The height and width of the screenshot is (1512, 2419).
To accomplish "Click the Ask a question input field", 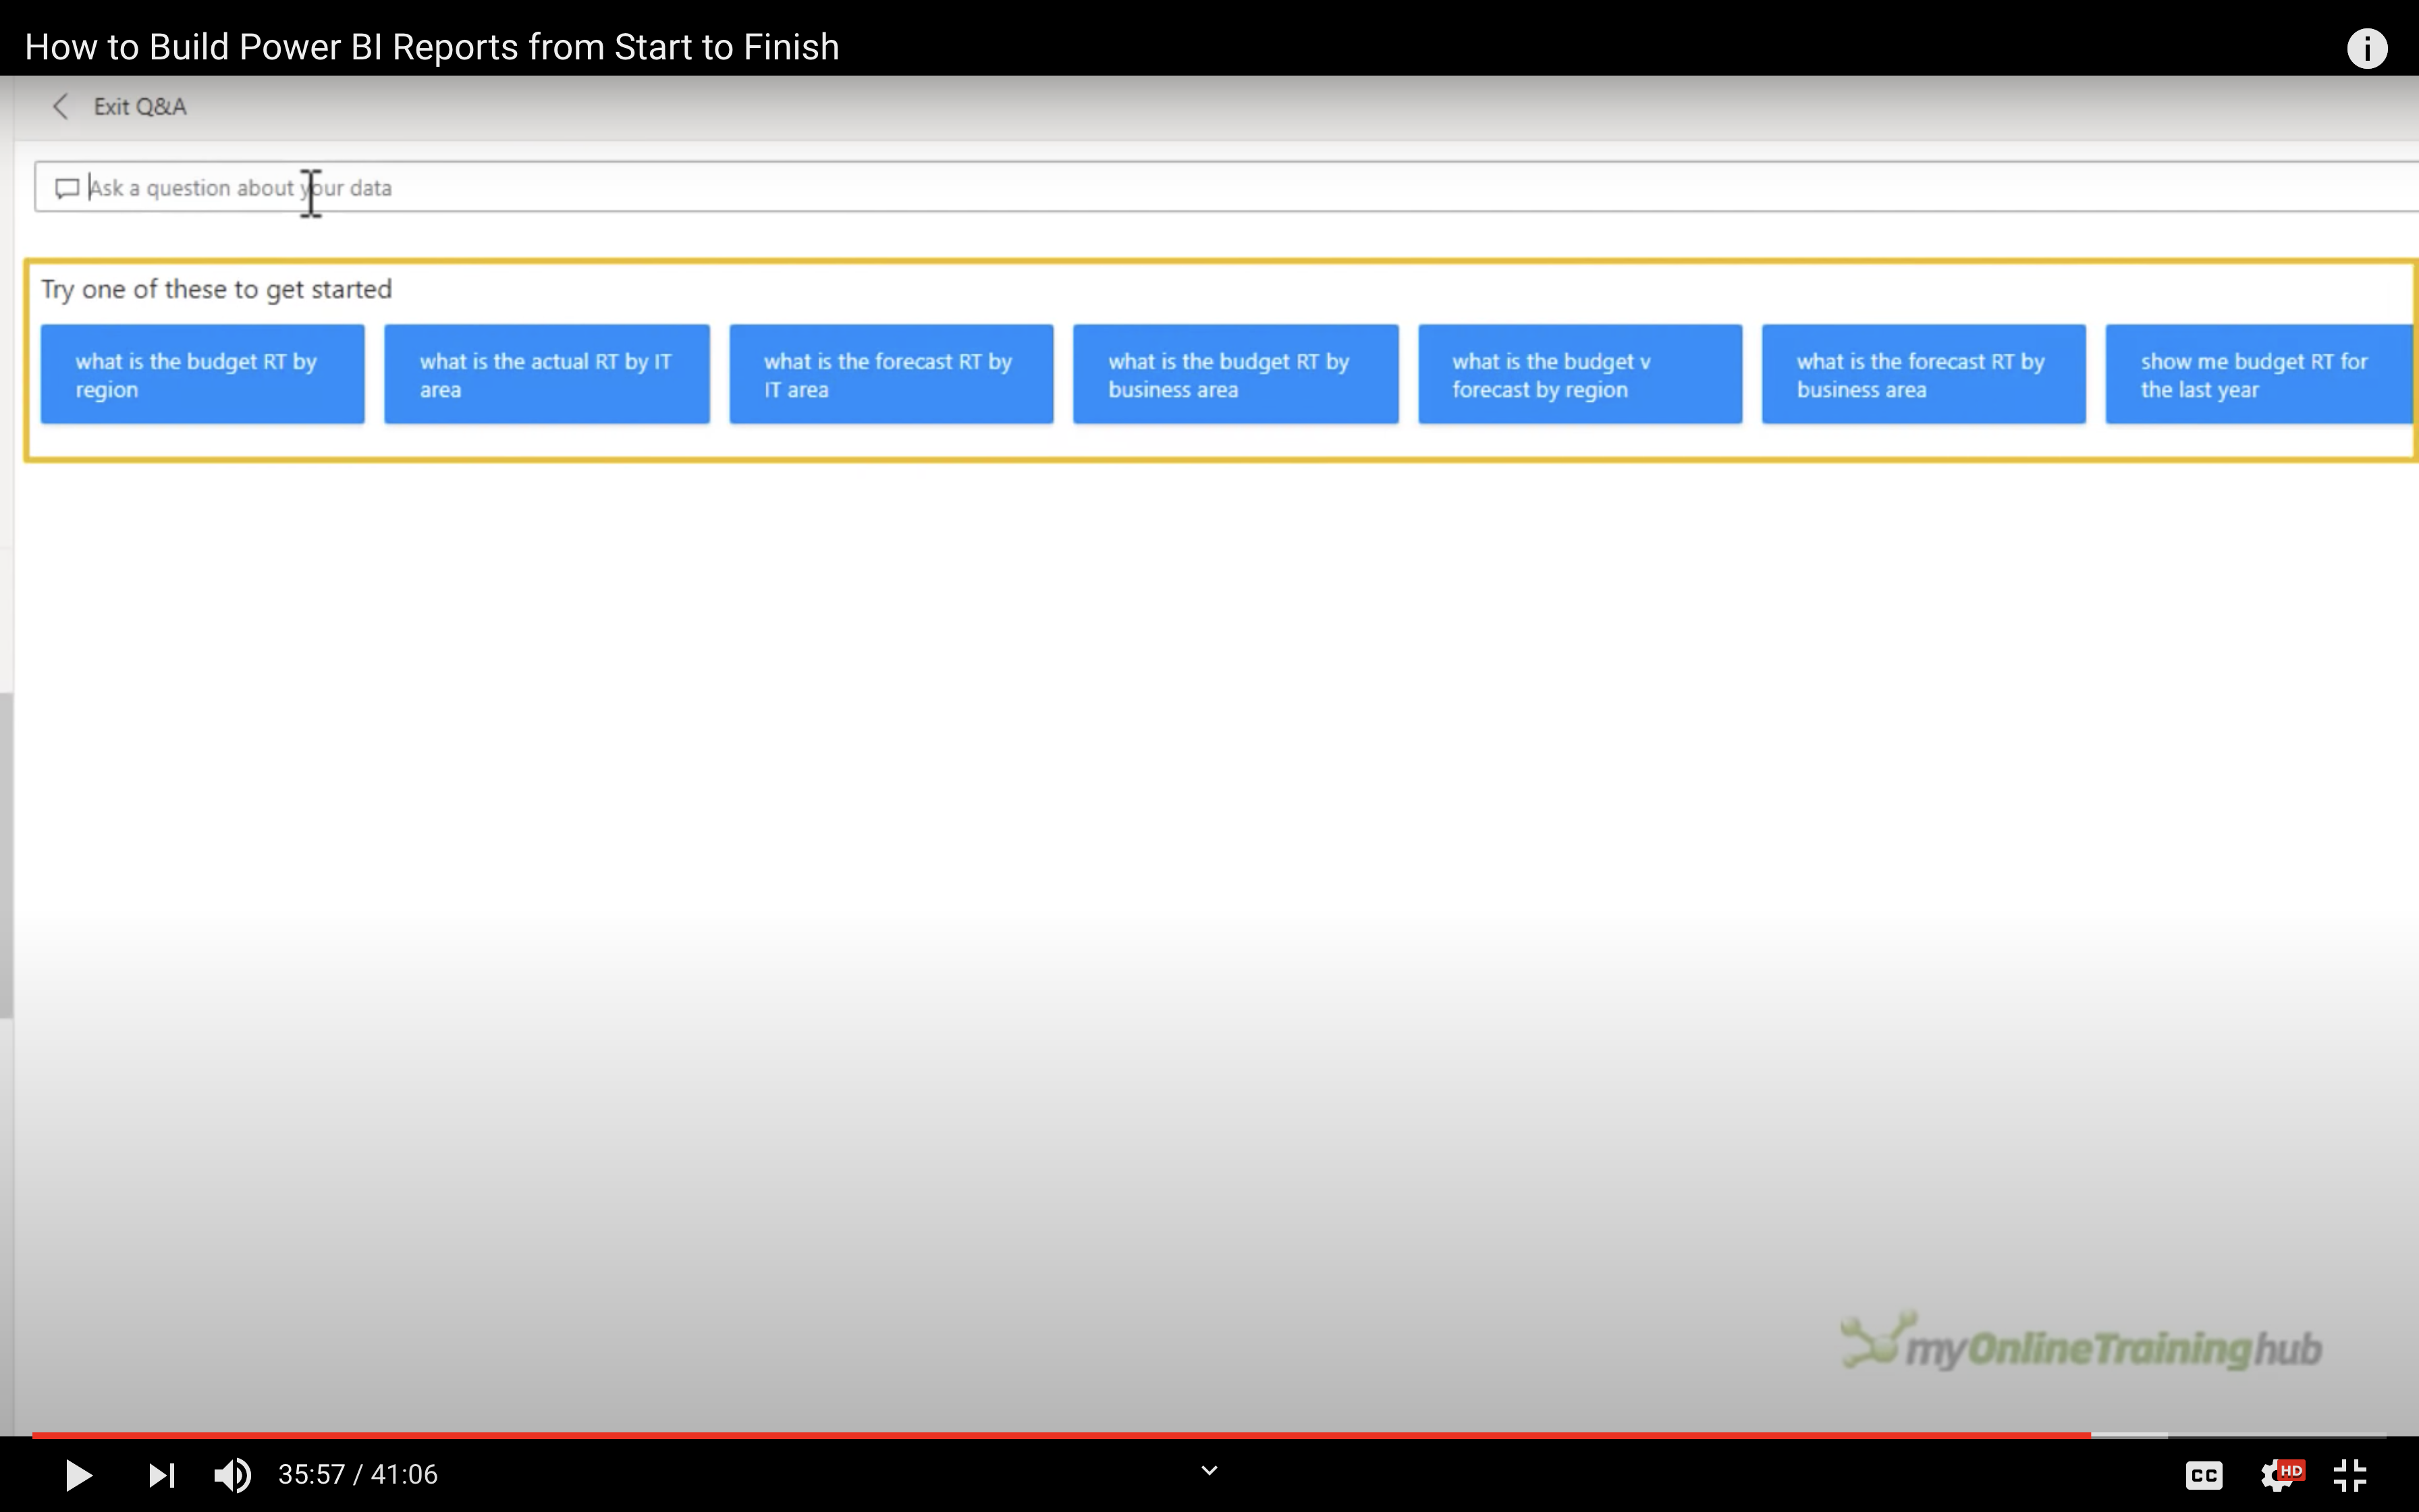I will (x=1199, y=188).
